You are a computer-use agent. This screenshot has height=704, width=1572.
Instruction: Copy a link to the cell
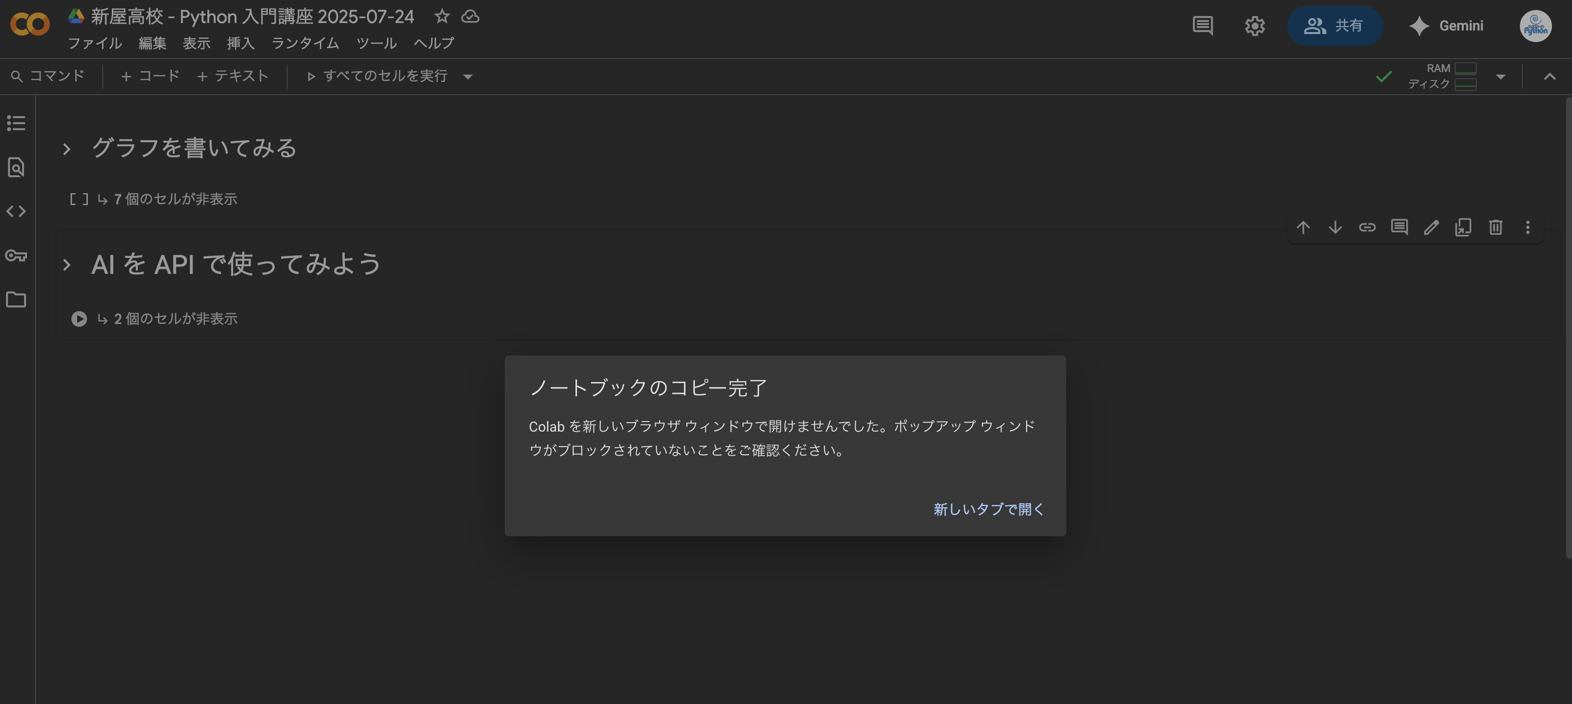click(x=1367, y=227)
